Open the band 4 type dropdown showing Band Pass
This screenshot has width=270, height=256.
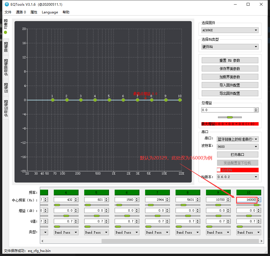coord(66,232)
